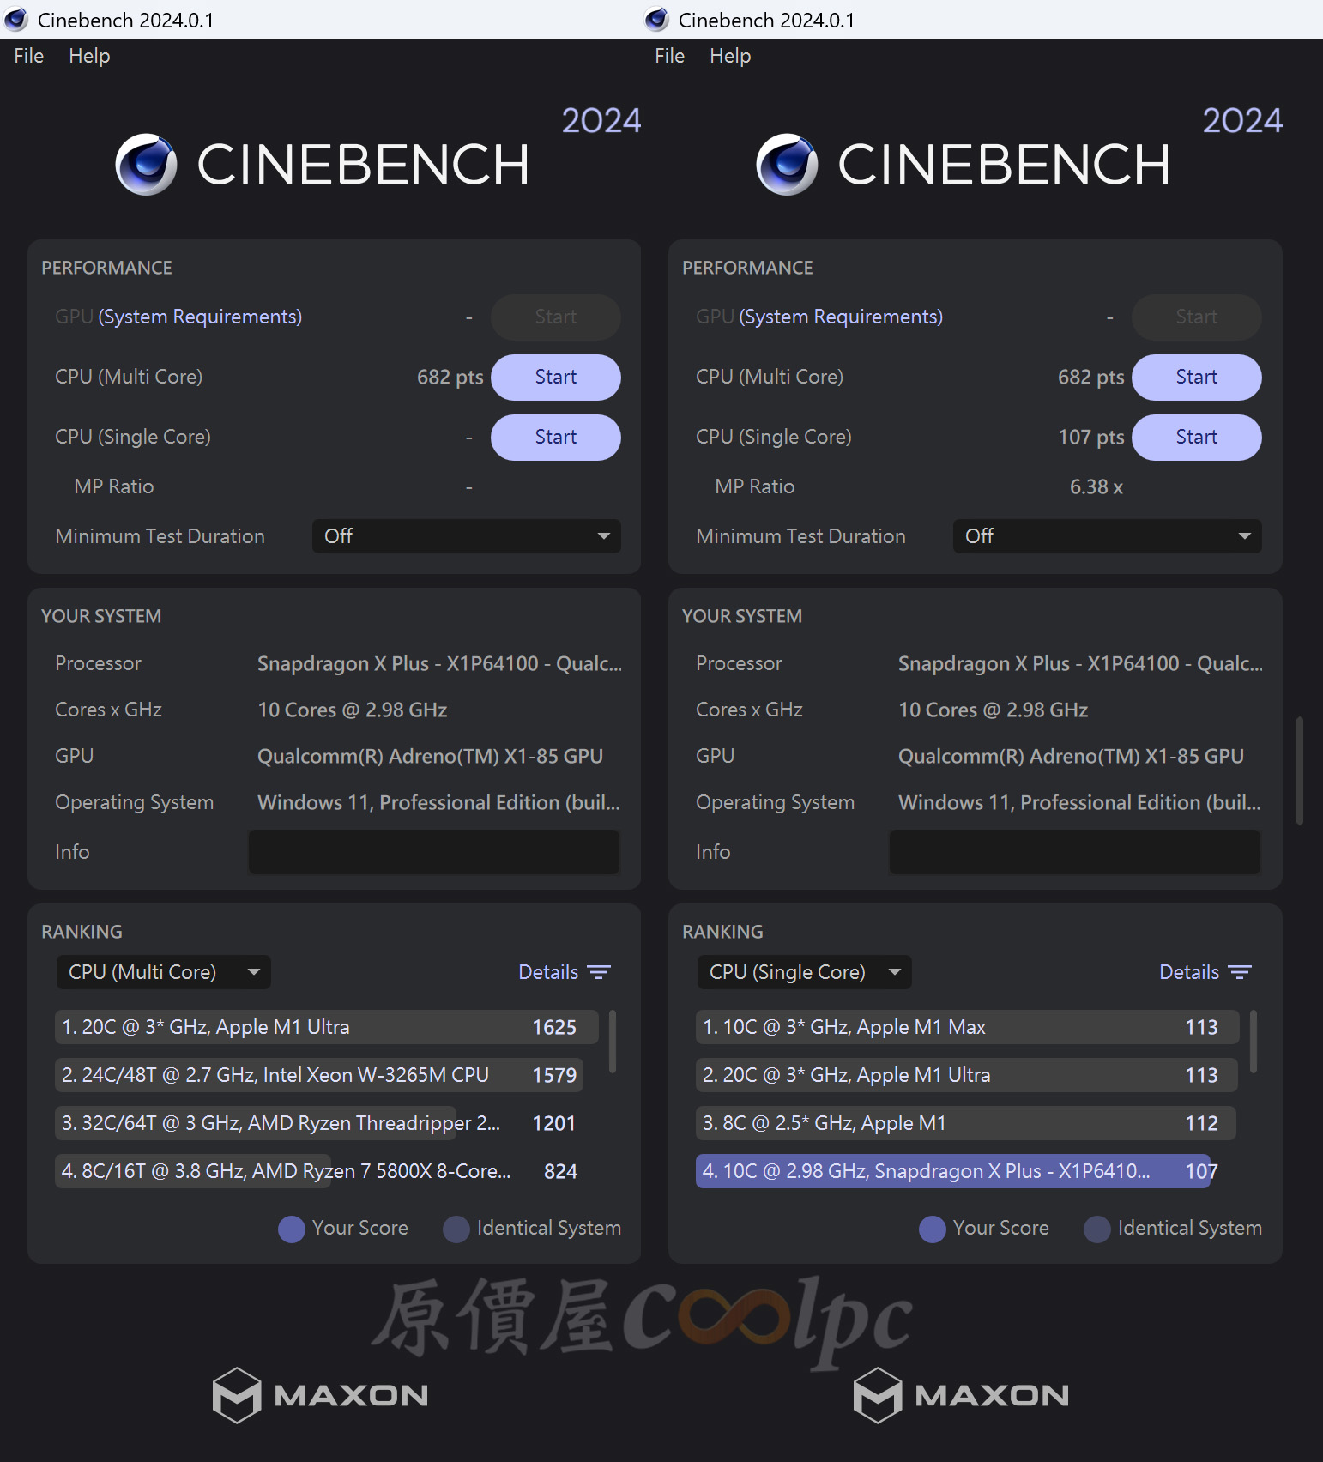
Task: Click Processor value in left window
Action: point(439,663)
